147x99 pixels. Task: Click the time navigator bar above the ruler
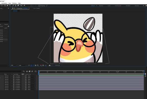[91, 71]
